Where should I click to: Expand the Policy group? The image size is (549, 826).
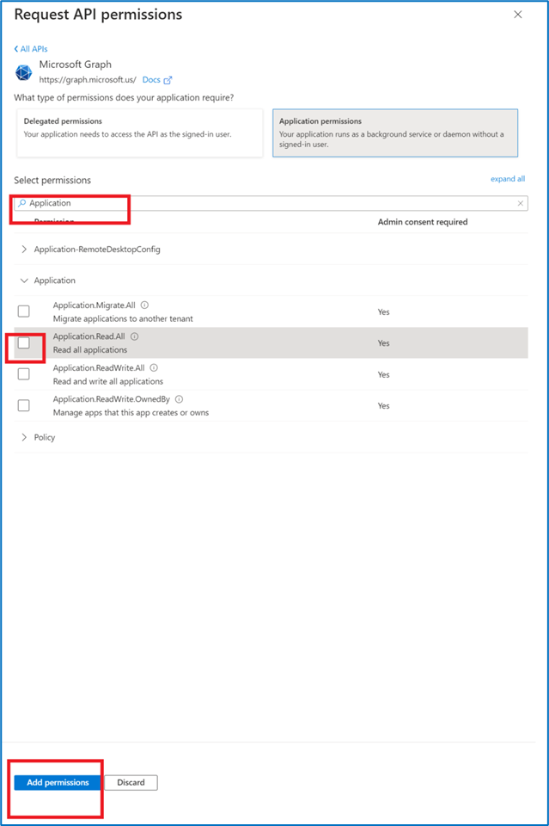coord(24,437)
